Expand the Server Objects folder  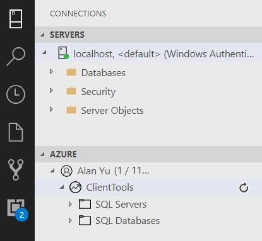(51, 109)
